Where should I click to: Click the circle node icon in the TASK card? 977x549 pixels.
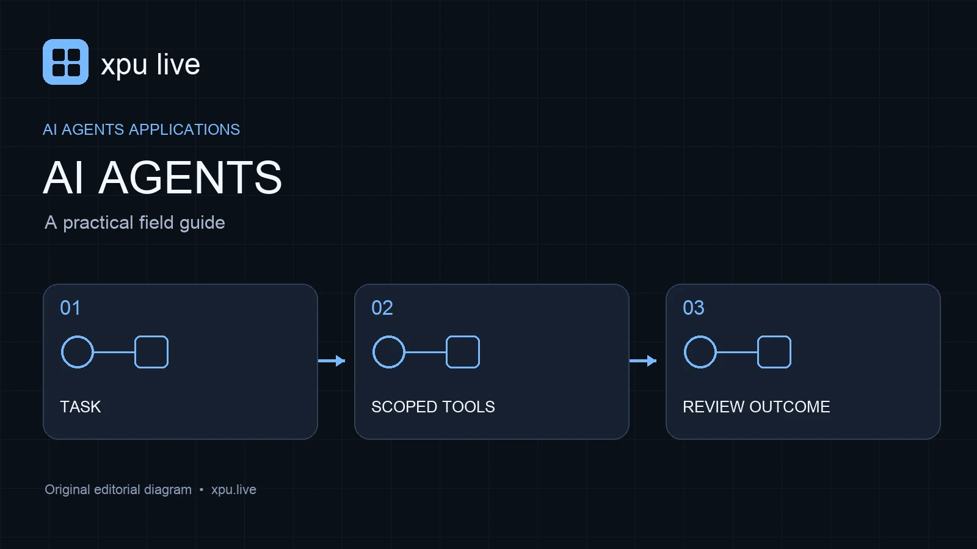tap(78, 352)
